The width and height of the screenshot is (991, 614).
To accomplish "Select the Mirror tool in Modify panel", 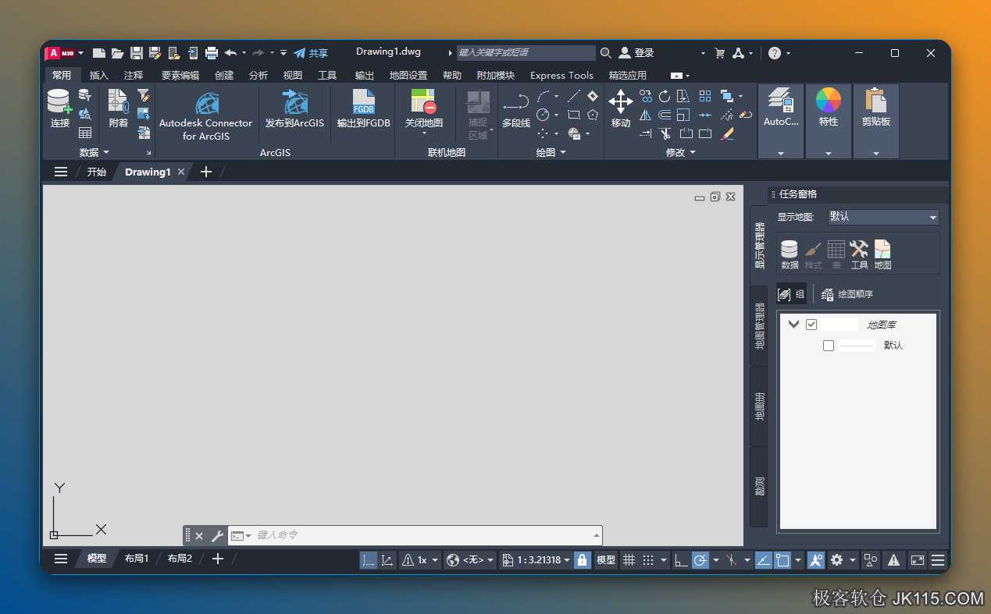I will (646, 115).
